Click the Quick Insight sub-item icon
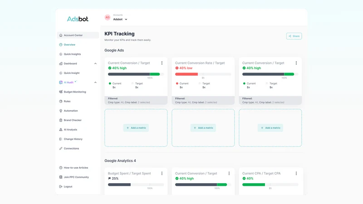This screenshot has height=204, width=363. point(61,73)
